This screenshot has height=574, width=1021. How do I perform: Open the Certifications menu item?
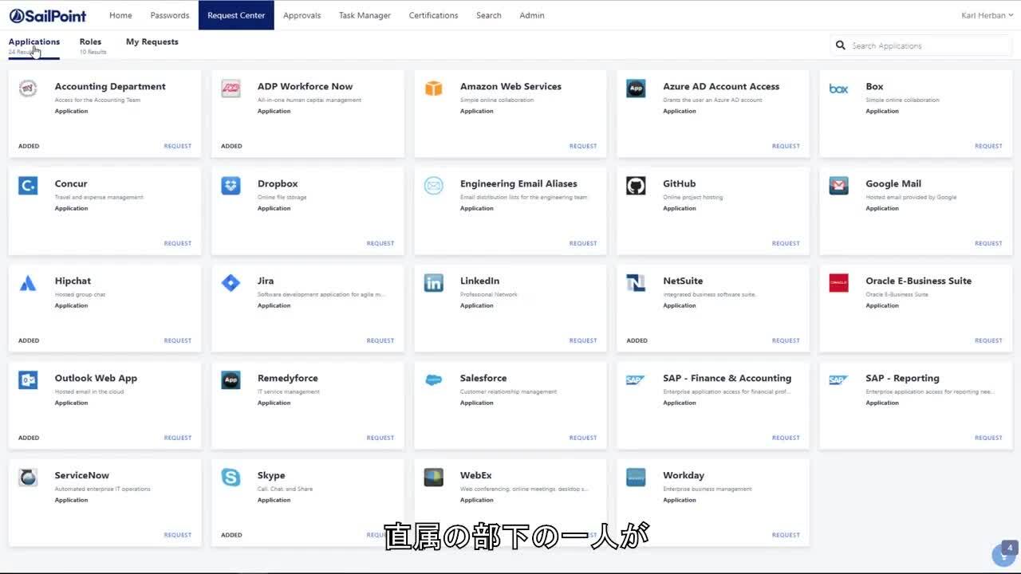(433, 15)
